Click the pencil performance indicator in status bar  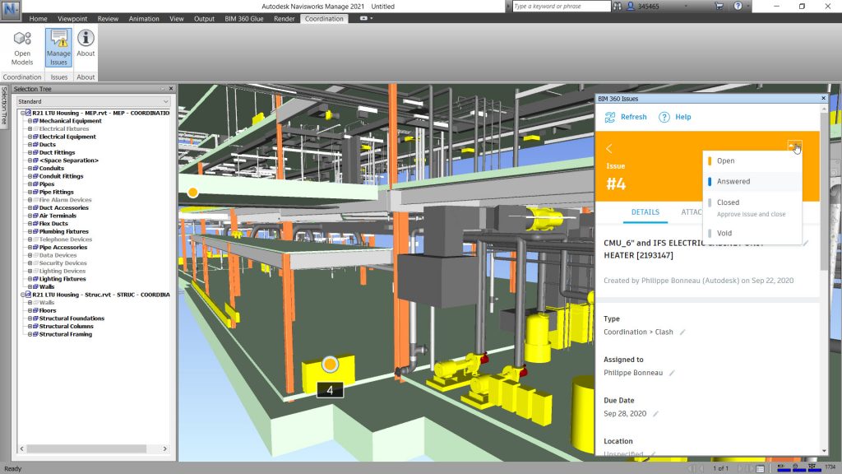tap(783, 467)
